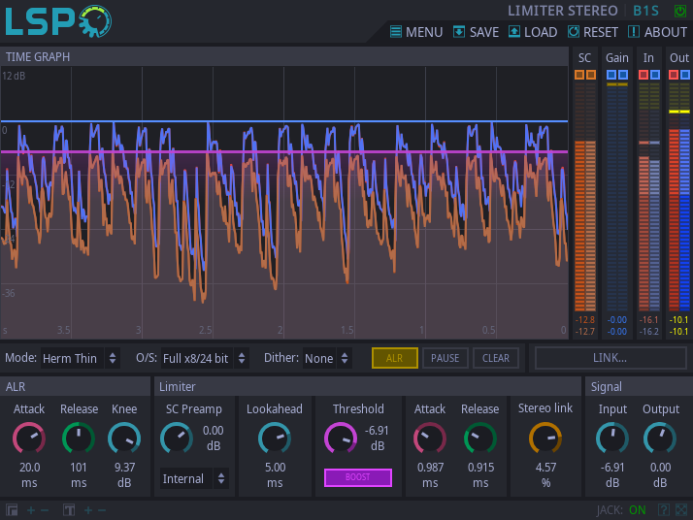Image resolution: width=693 pixels, height=520 pixels.
Task: Toggle left SC meter channel square
Action: (x=579, y=75)
